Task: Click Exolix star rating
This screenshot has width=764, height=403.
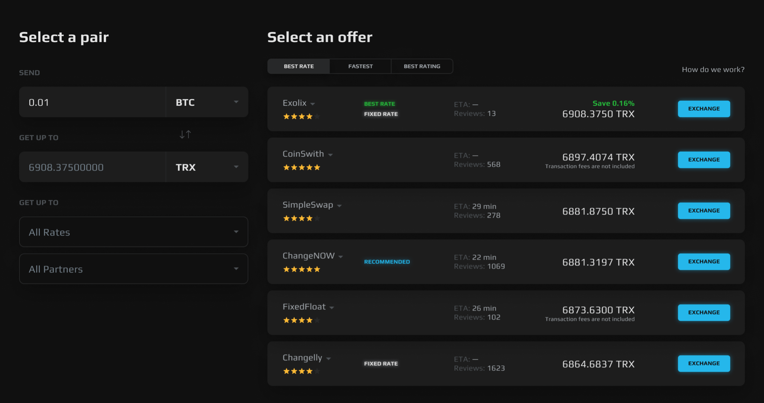Action: 301,116
